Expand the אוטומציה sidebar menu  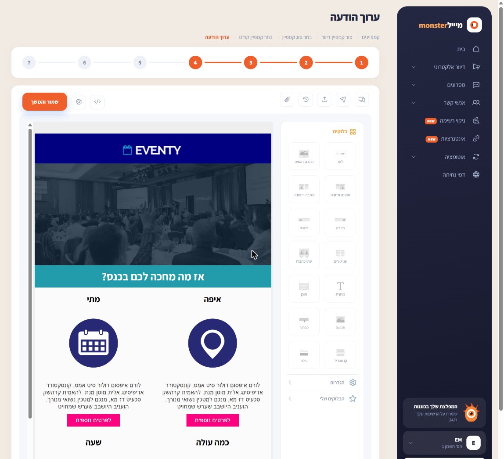click(x=445, y=157)
